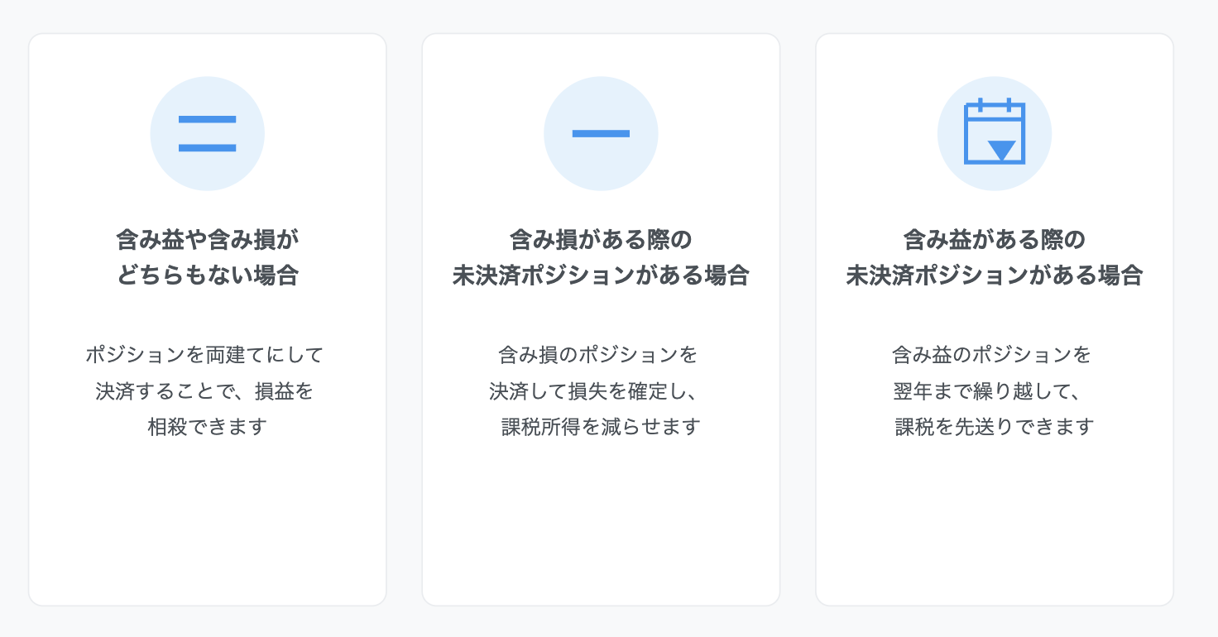Image resolution: width=1218 pixels, height=637 pixels.
Task: Click the calendar with down arrow icon
Action: pyautogui.click(x=994, y=133)
